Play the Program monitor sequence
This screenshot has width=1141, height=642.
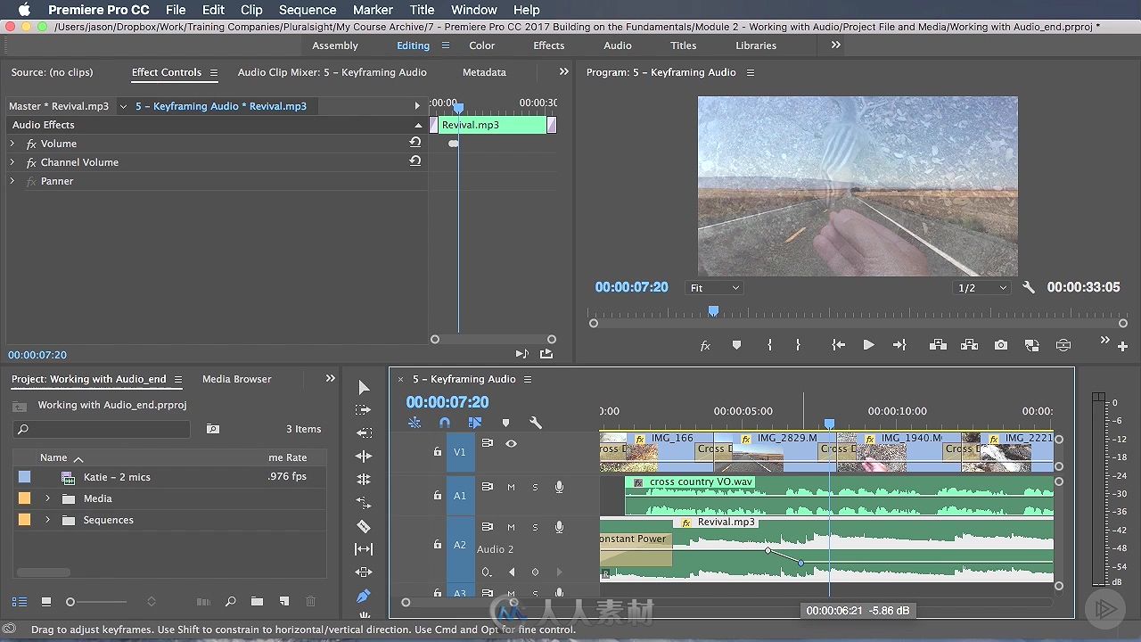[x=868, y=345]
